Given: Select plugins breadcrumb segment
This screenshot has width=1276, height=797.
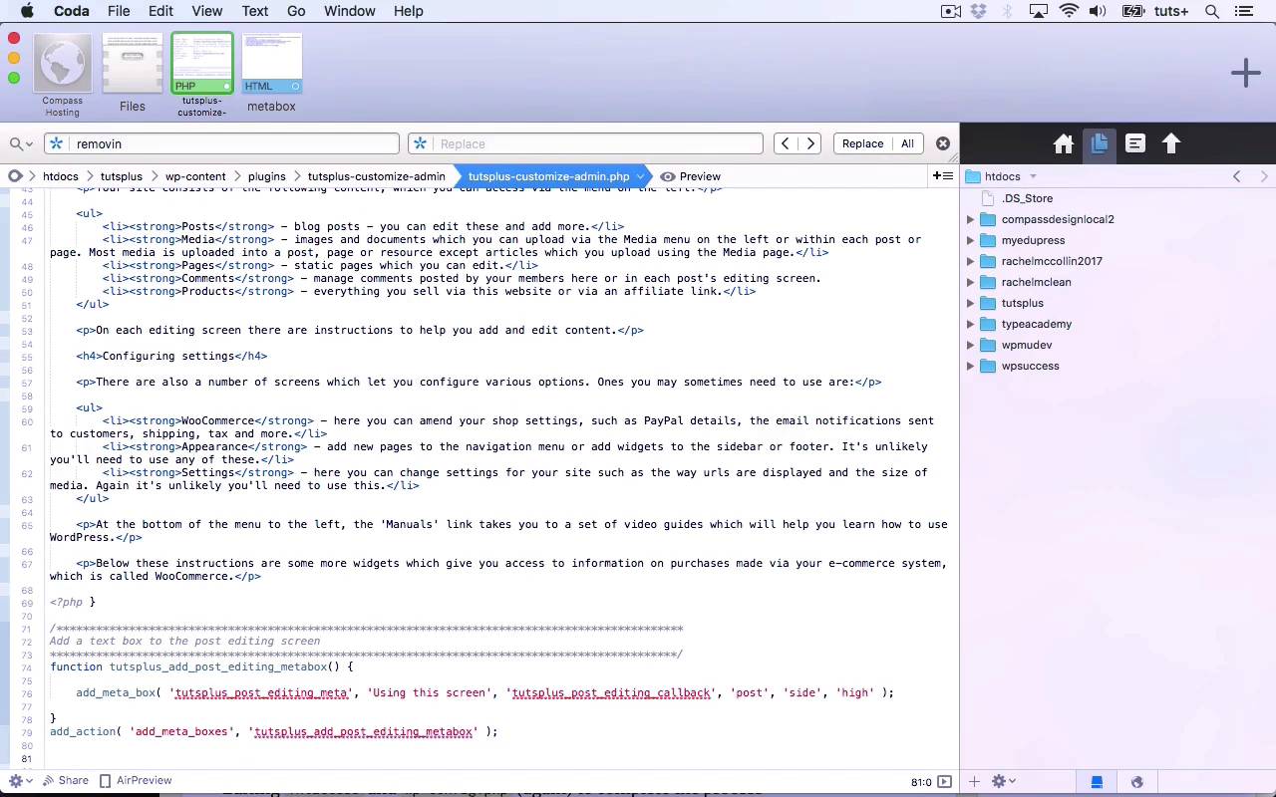Looking at the screenshot, I should [267, 176].
